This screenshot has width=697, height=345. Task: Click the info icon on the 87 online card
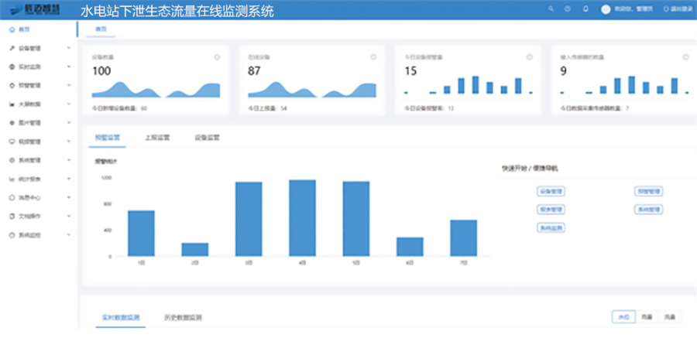(x=373, y=56)
